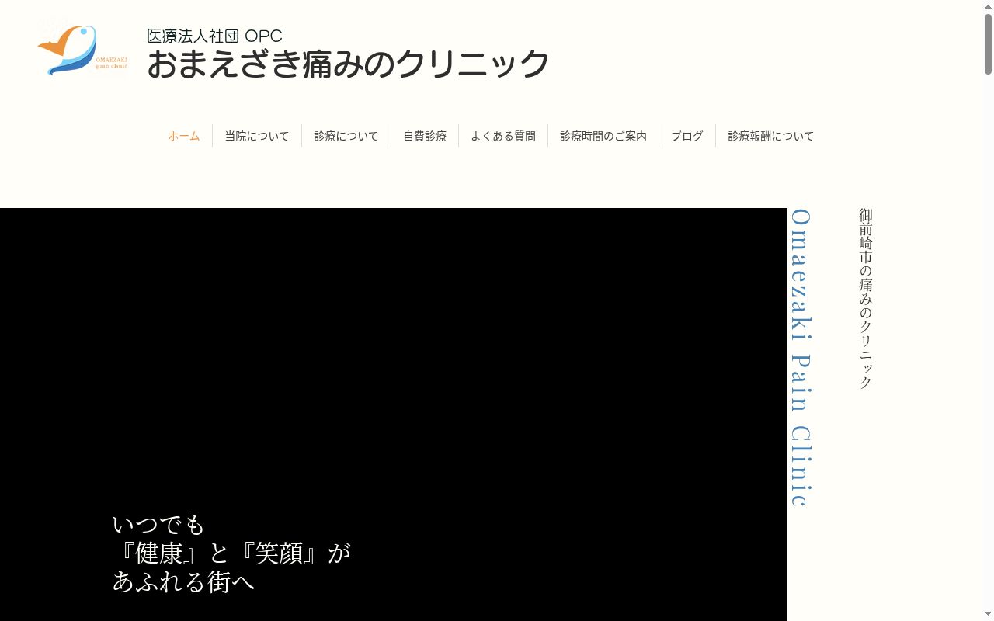Viewport: 994px width, 621px height.
Task: Click the おまえざき痛みのクリニック site title
Action: coord(348,64)
